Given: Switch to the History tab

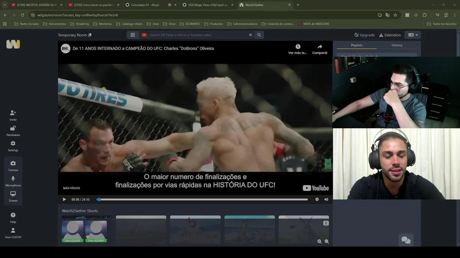Looking at the screenshot, I should coord(397,45).
